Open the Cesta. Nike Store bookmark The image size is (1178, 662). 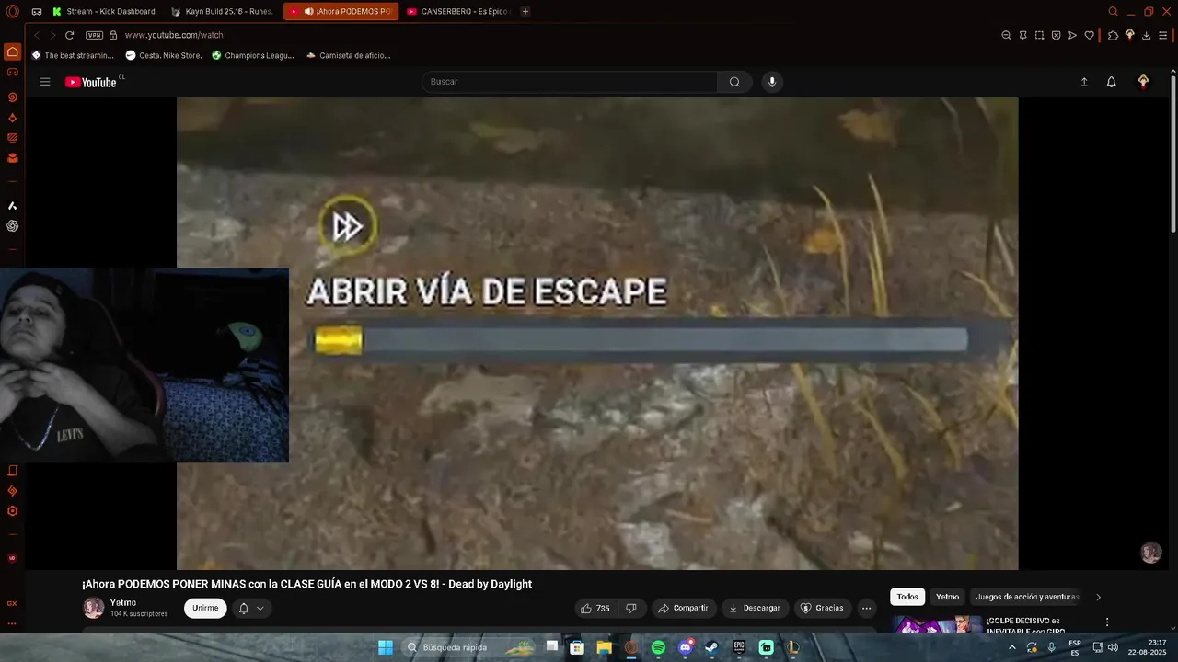tap(164, 55)
